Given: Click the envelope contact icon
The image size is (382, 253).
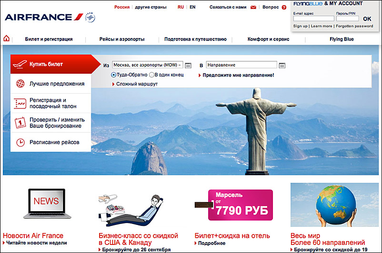Looking at the screenshot, I should coord(253,7).
